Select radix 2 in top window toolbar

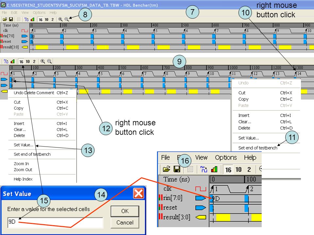(52, 20)
